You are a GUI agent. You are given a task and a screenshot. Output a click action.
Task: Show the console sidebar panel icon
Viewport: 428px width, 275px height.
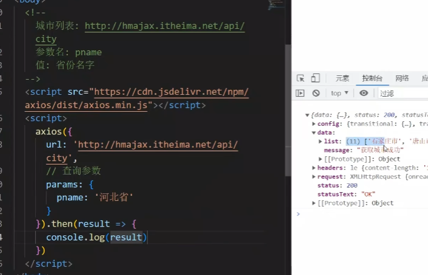point(300,93)
